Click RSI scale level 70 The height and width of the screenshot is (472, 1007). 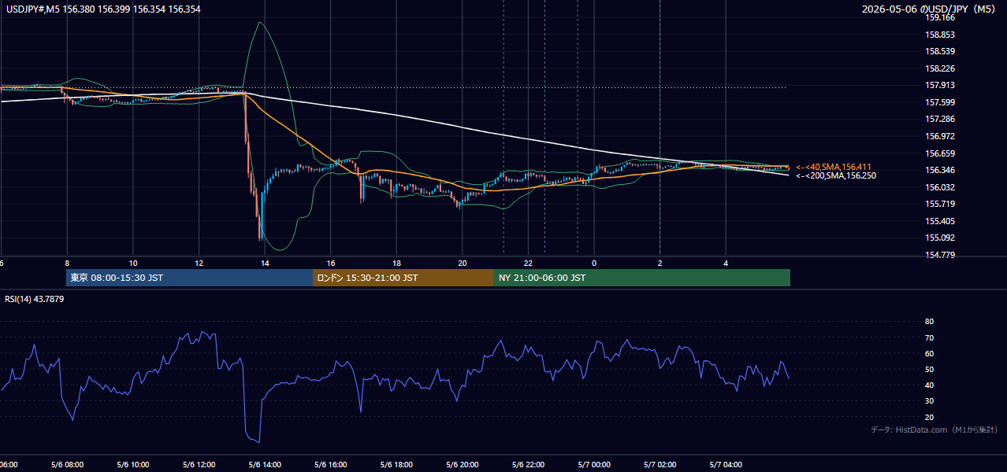929,337
